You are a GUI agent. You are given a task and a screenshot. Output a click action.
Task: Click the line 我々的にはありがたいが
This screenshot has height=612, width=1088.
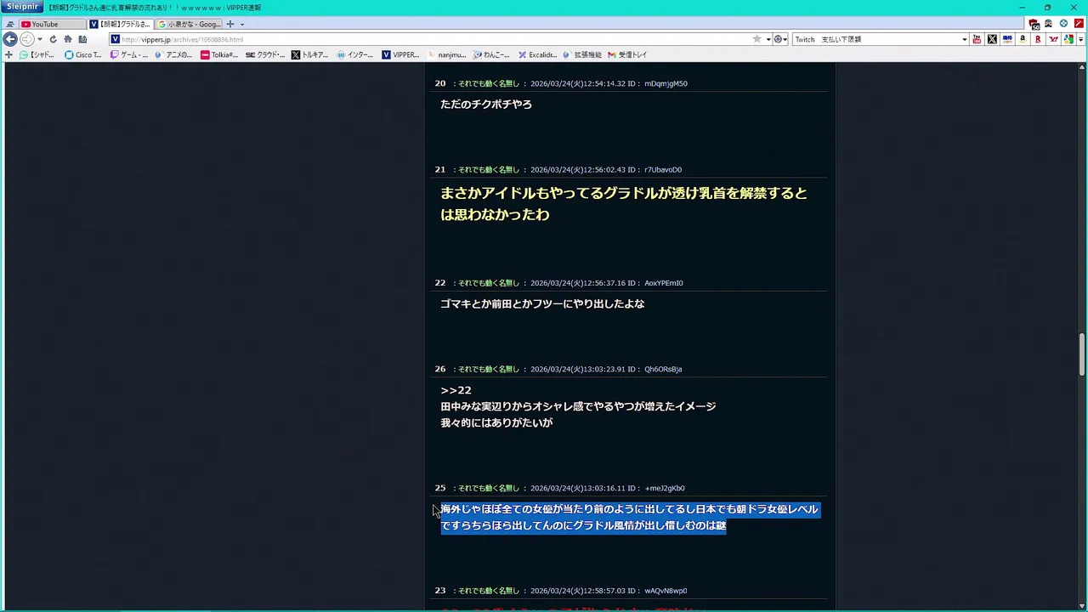496,422
